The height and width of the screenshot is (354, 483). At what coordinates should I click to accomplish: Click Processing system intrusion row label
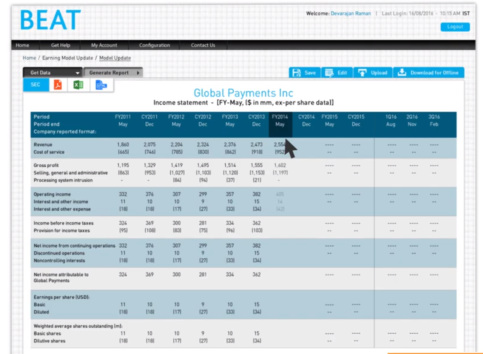point(63,180)
